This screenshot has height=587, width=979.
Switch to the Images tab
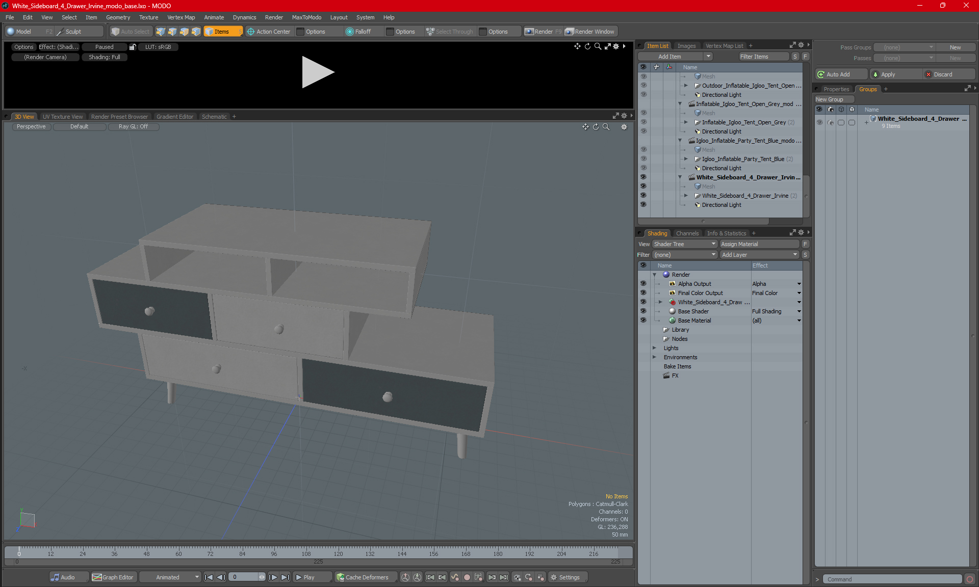[686, 46]
